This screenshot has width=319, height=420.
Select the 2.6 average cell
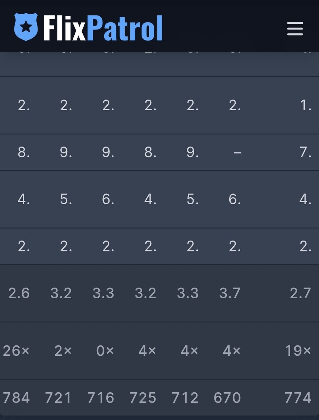(x=19, y=293)
